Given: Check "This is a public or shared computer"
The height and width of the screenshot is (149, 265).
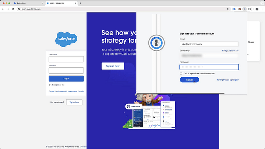Looking at the screenshot, I should click(x=181, y=74).
